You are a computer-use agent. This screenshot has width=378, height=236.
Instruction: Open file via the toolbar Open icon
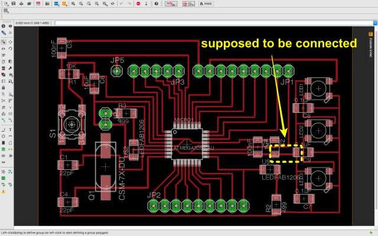point(6,4)
